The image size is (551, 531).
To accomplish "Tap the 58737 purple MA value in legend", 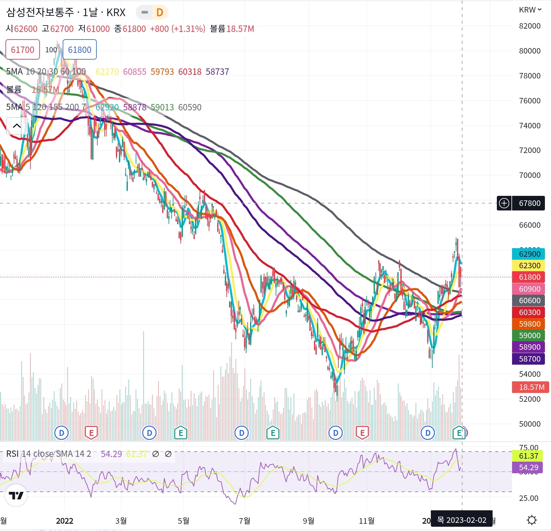I will click(217, 72).
